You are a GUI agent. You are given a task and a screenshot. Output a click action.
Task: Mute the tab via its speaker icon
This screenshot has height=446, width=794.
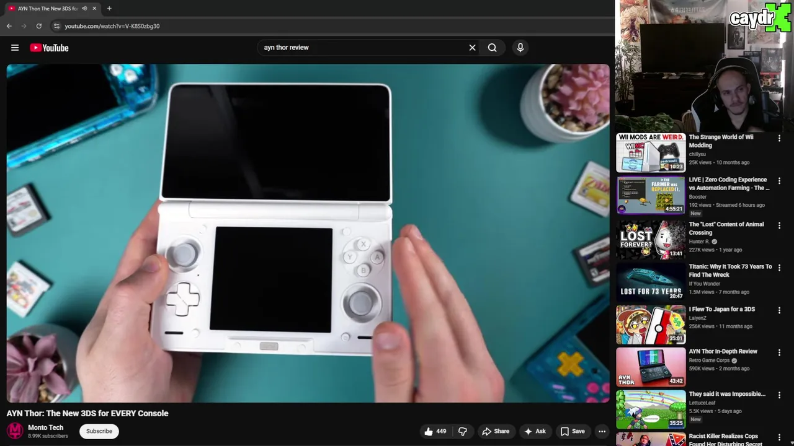pos(84,9)
